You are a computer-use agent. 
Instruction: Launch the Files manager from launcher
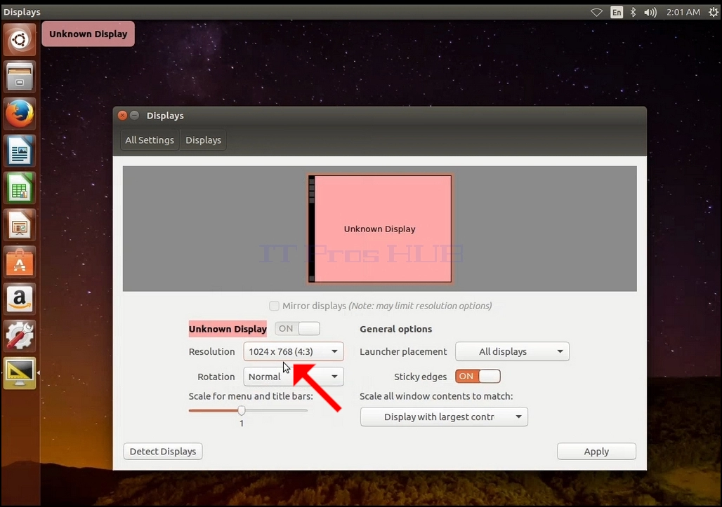20,76
